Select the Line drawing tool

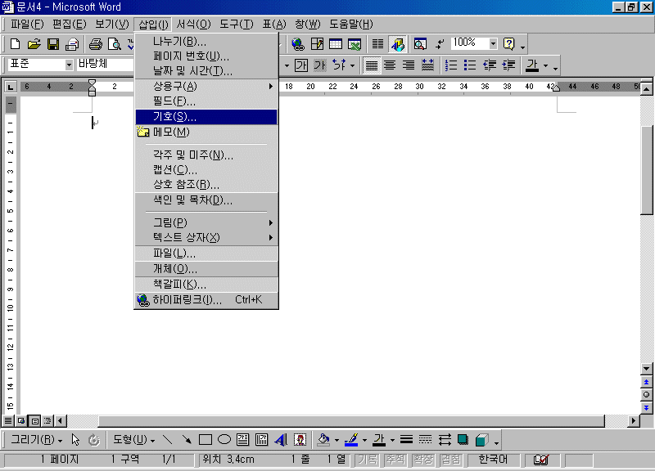[168, 440]
